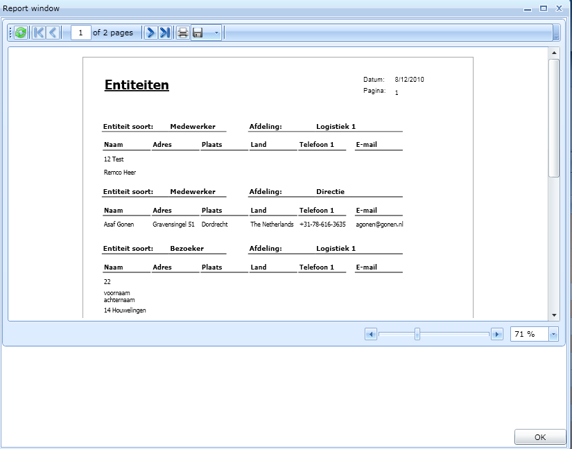Close the Report window with X
The image size is (572, 449).
point(559,8)
